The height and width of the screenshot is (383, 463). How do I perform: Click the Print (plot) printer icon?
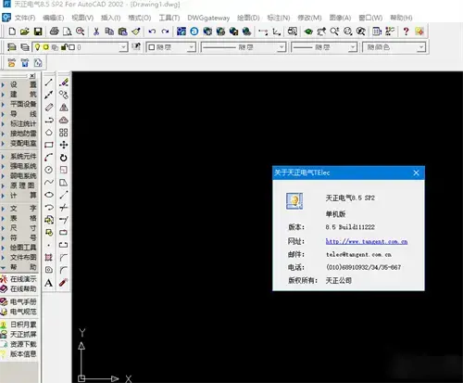(x=55, y=32)
